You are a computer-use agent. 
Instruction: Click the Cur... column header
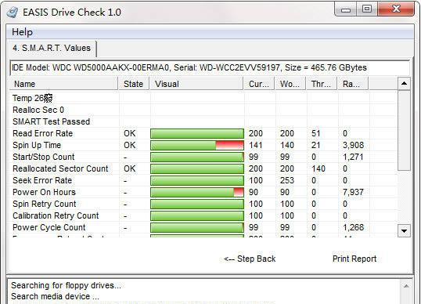point(259,84)
